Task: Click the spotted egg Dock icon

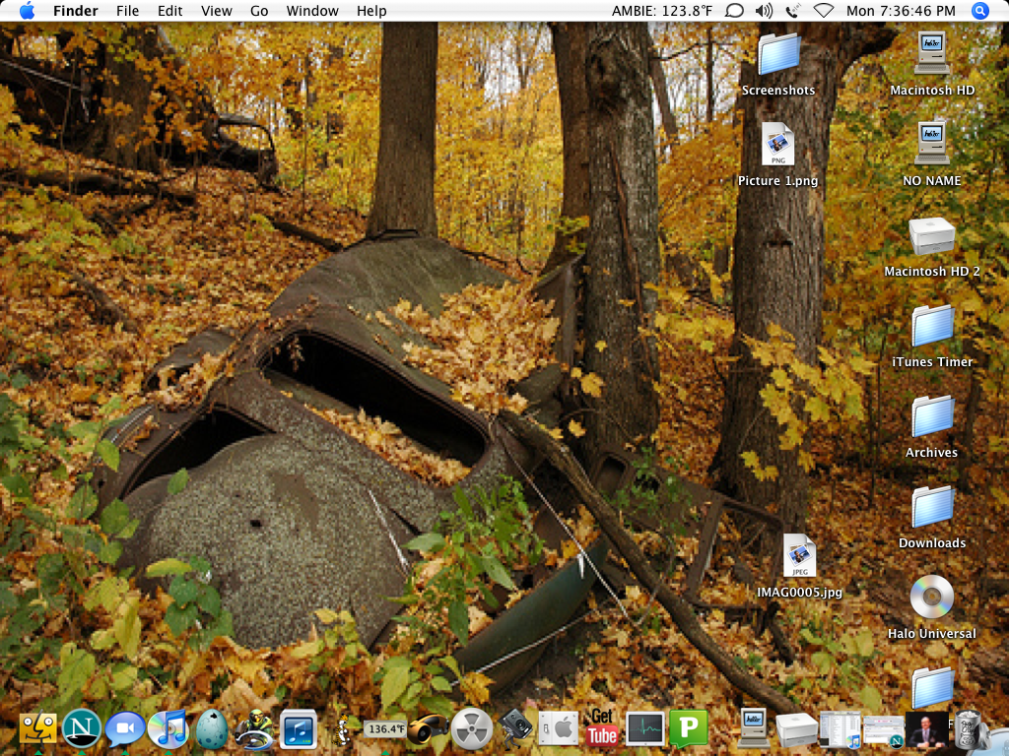Action: [212, 729]
